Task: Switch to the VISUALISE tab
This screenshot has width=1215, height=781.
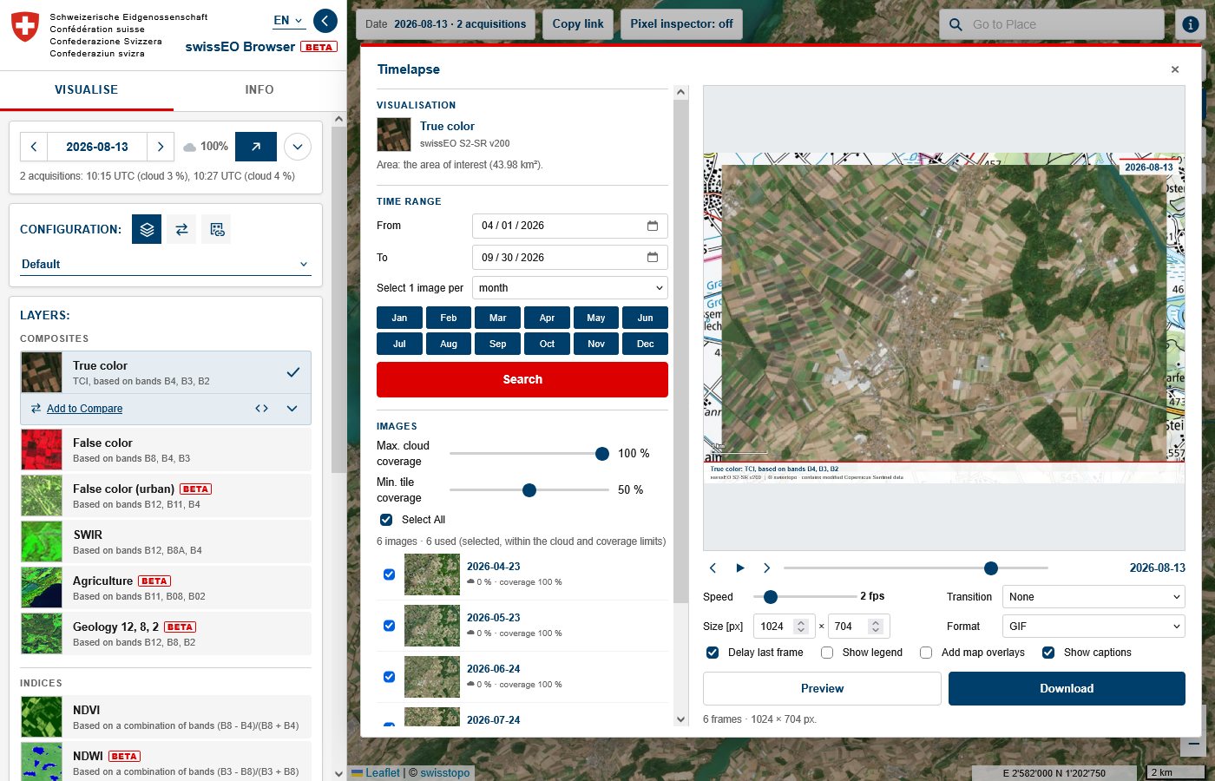Action: pyautogui.click(x=87, y=90)
